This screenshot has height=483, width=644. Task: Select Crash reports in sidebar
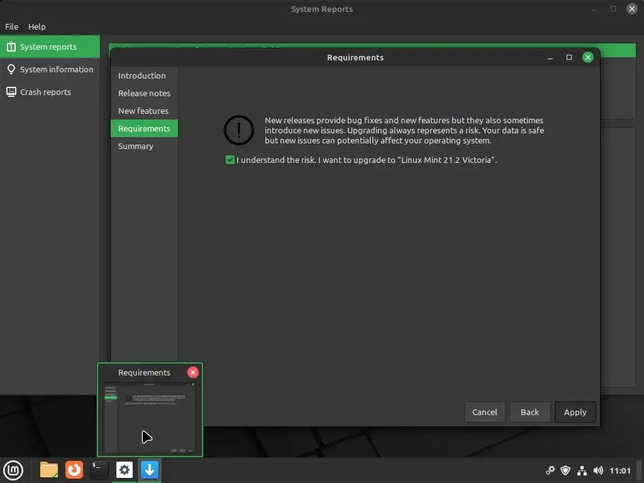pyautogui.click(x=50, y=92)
